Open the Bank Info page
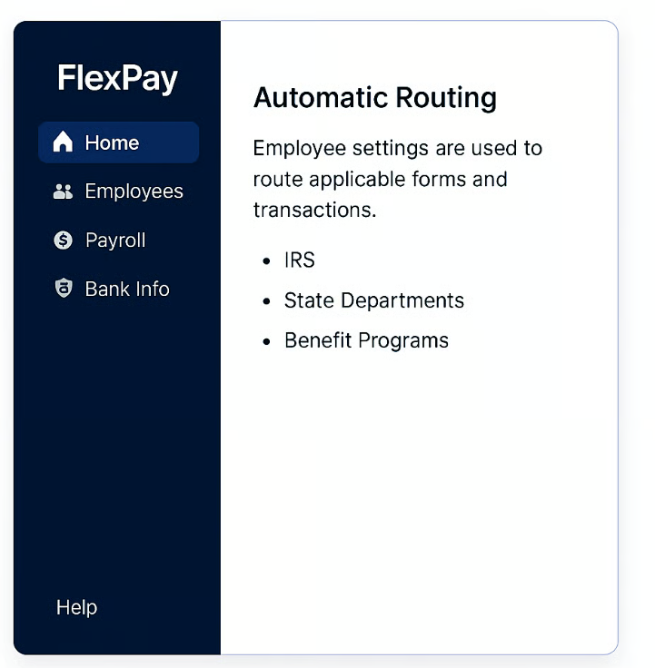The height and width of the screenshot is (668, 655). [x=127, y=290]
